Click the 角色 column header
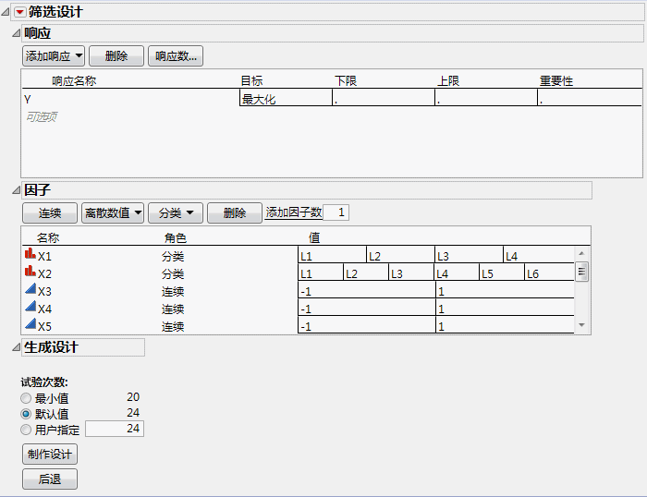This screenshot has height=497, width=647. tap(176, 238)
